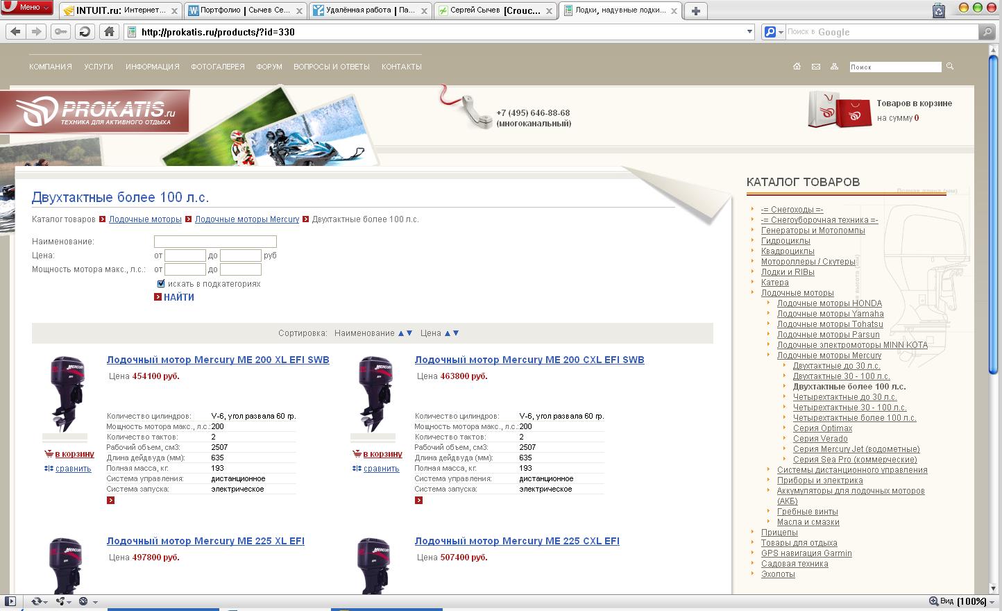This screenshot has width=1002, height=611.
Task: Click breadcrumb link Лодочные моторы Mercury
Action: point(247,219)
